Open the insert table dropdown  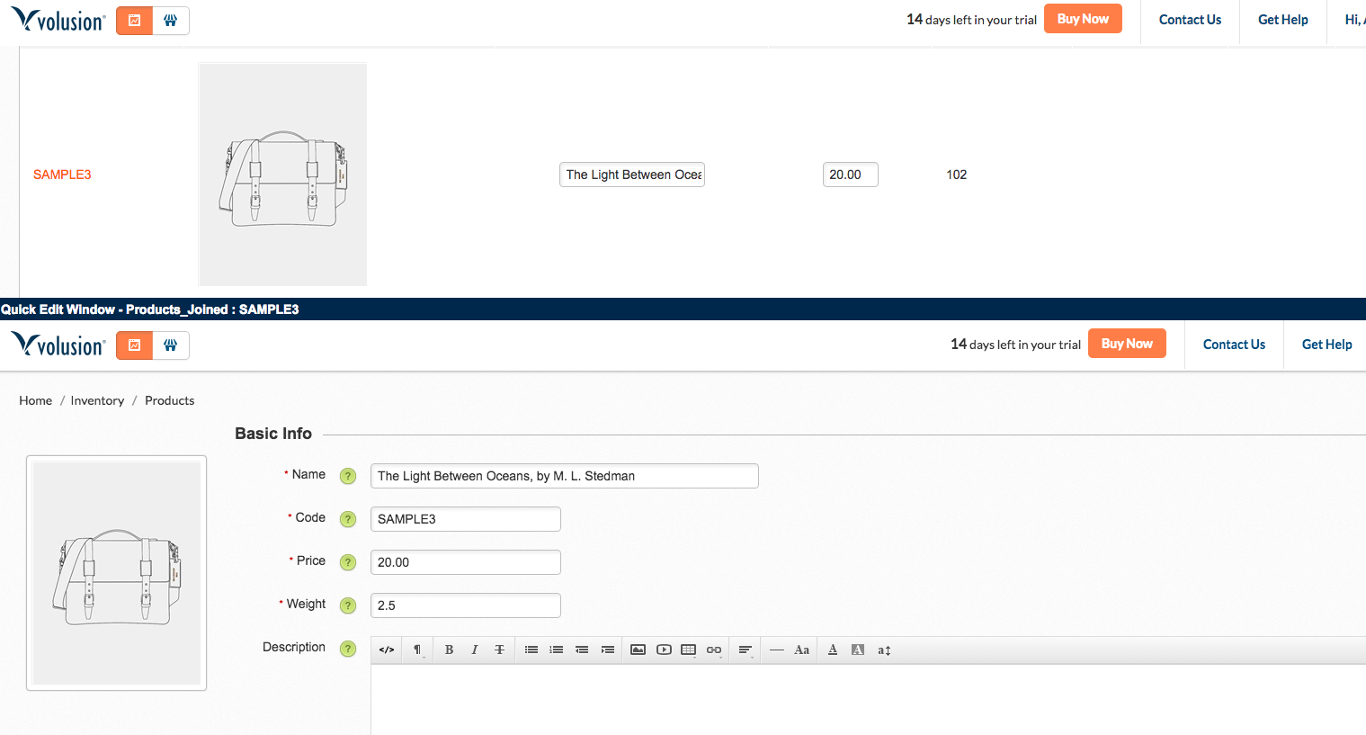tap(689, 650)
